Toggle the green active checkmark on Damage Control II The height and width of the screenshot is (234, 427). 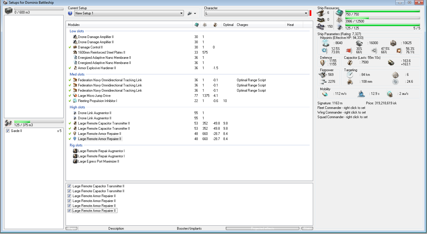click(x=70, y=47)
